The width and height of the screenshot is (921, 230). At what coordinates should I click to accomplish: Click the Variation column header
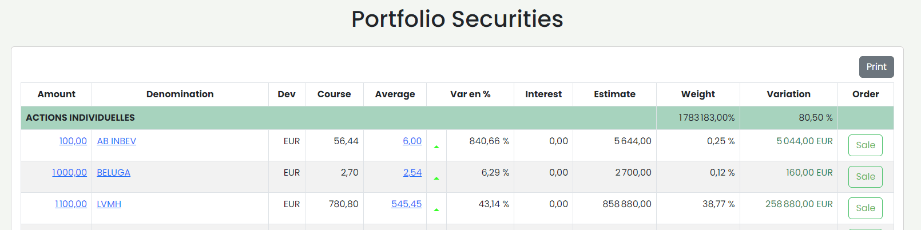click(x=788, y=94)
